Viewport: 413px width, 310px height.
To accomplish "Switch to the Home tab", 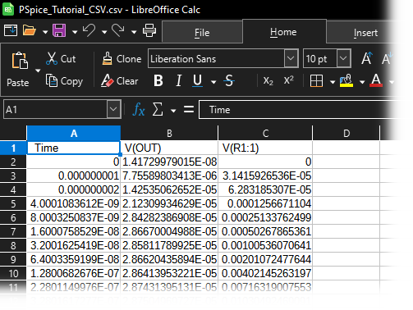I will click(283, 32).
